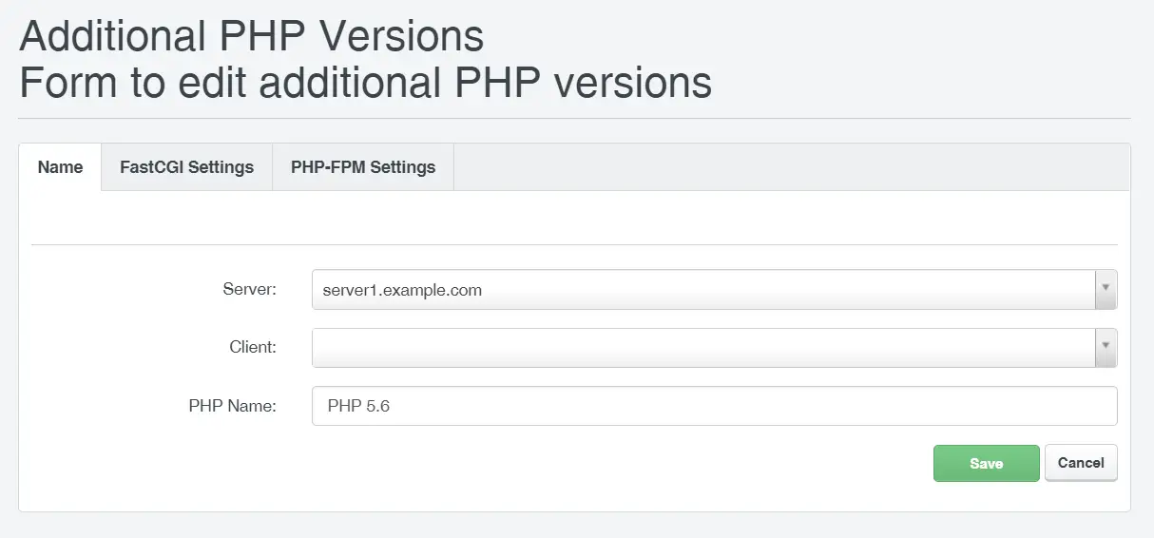
Task: Switch to the FastCGI Settings tab
Action: pyautogui.click(x=186, y=167)
